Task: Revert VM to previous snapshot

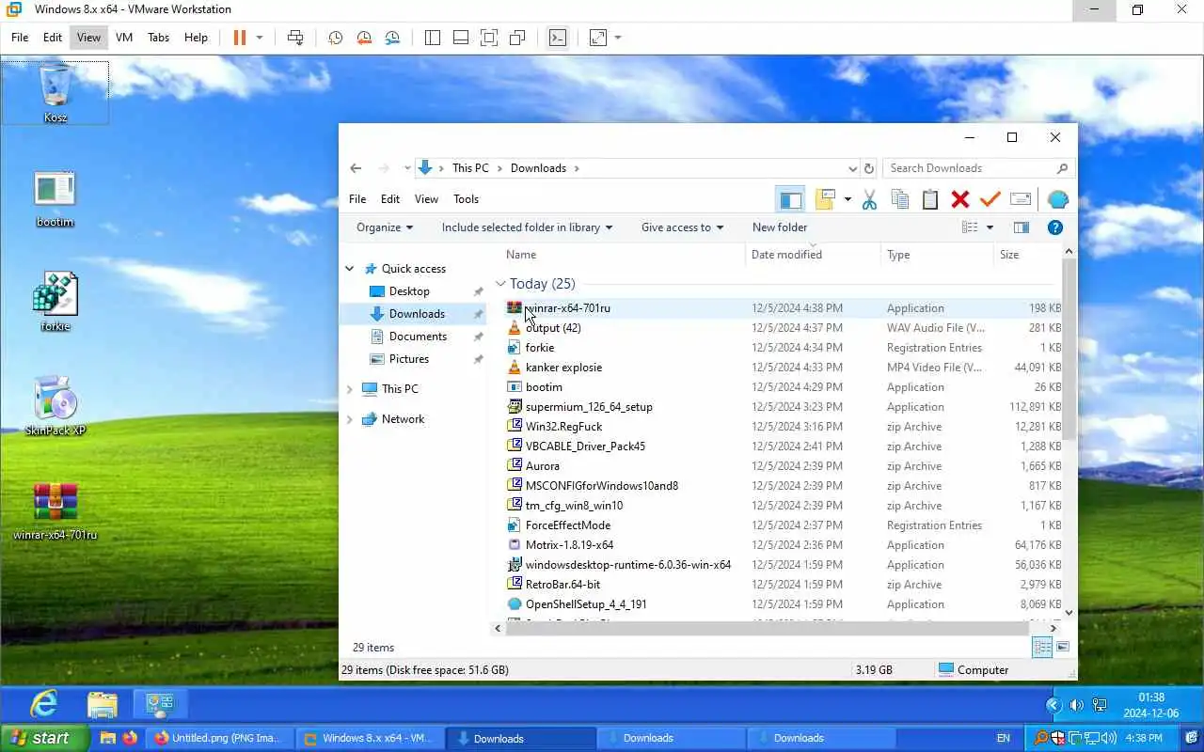Action: 364,38
